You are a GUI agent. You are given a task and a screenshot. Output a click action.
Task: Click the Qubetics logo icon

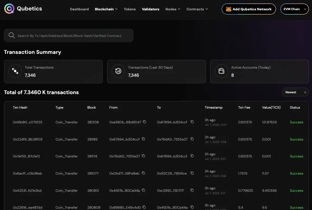[x=9, y=9]
